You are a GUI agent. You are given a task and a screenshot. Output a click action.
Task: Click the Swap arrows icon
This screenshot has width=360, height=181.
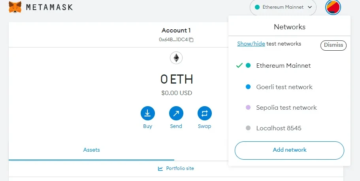205,113
